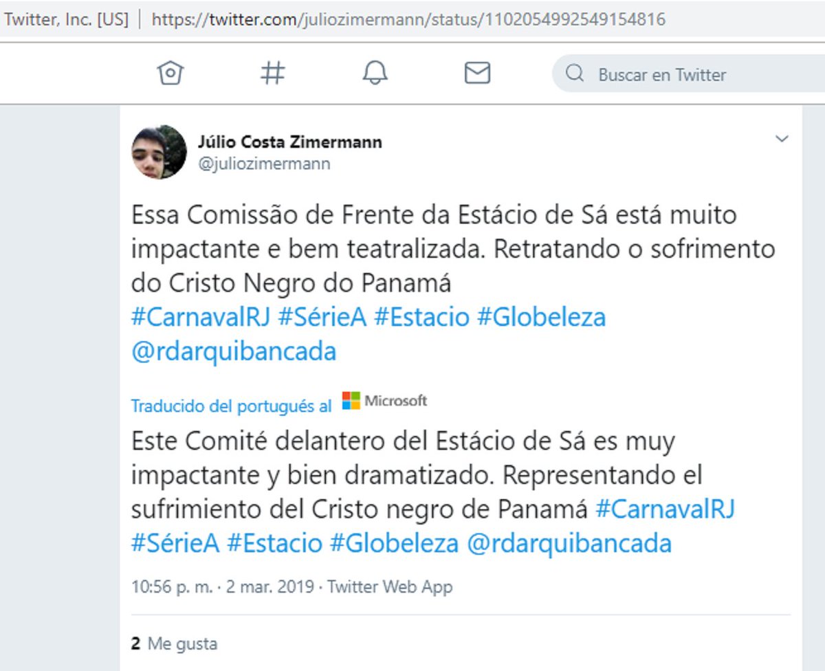Open the Notifications bell icon
The width and height of the screenshot is (825, 671).
tap(375, 73)
